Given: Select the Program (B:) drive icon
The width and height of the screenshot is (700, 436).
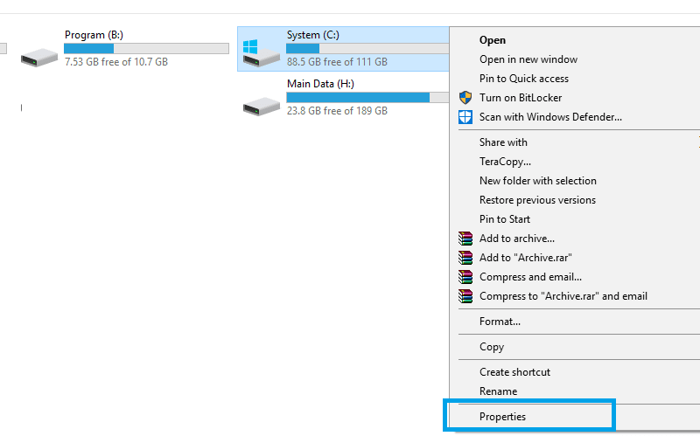Looking at the screenshot, I should coord(39,58).
